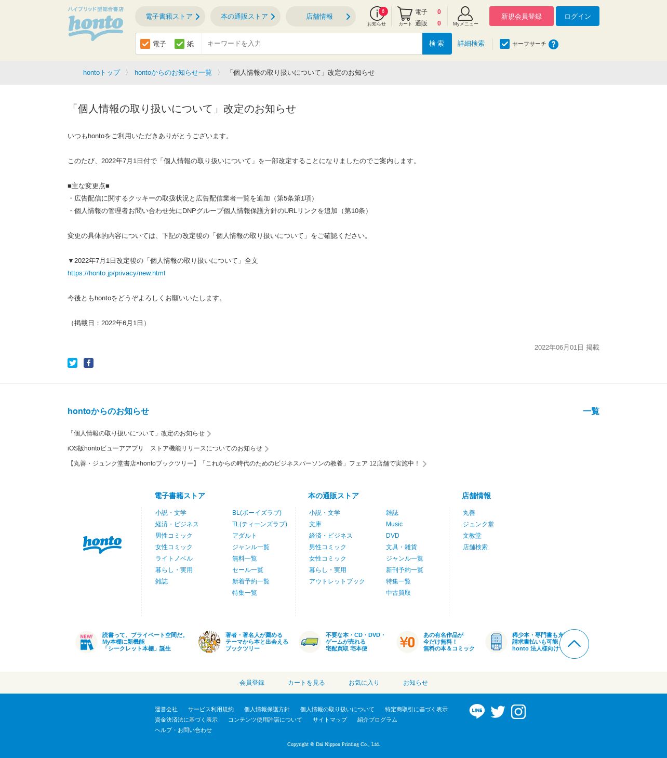Open 店舗検索 link

point(475,547)
